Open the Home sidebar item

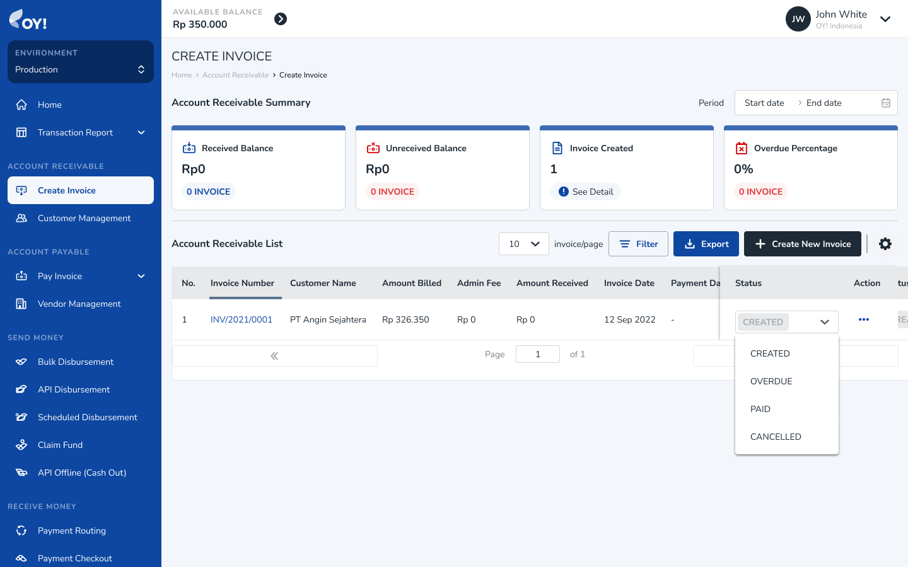[x=81, y=105]
